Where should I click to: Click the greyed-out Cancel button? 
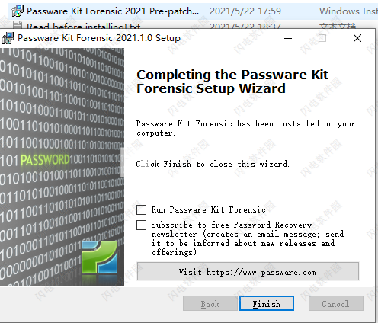point(336,303)
